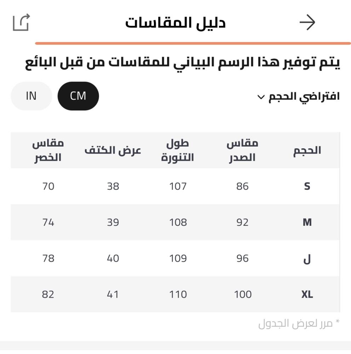This screenshot has height=354, width=351.
Task: Switch measurement units to CM
Action: (x=78, y=96)
